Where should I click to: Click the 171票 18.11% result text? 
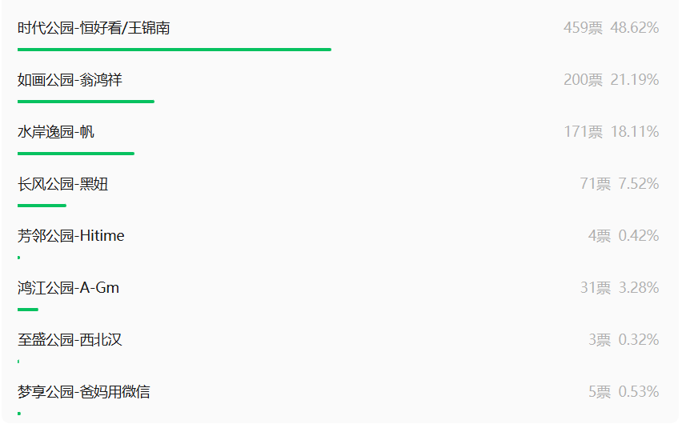[x=611, y=132]
